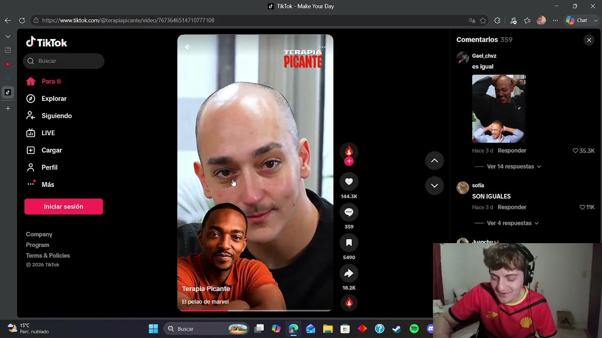Like sofía's comment heart
Viewport: 602px width, 338px height.
[582, 207]
